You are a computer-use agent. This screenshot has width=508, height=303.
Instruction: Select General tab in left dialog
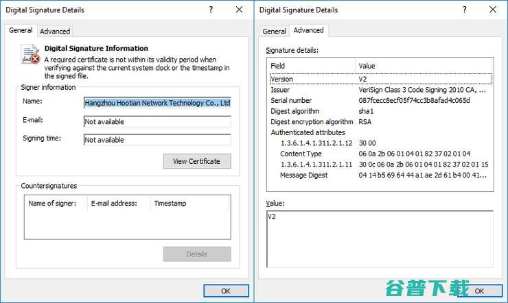pyautogui.click(x=21, y=30)
